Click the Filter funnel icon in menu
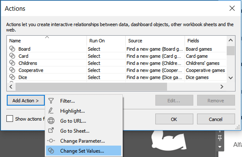Viewport: 242px width, 157px height. click(51, 101)
